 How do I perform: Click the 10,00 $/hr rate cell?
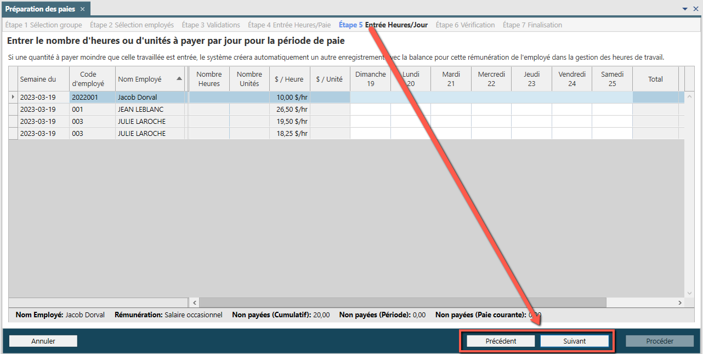click(x=290, y=97)
